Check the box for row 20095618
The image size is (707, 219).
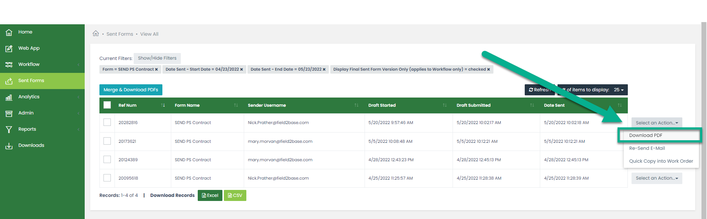coord(107,178)
